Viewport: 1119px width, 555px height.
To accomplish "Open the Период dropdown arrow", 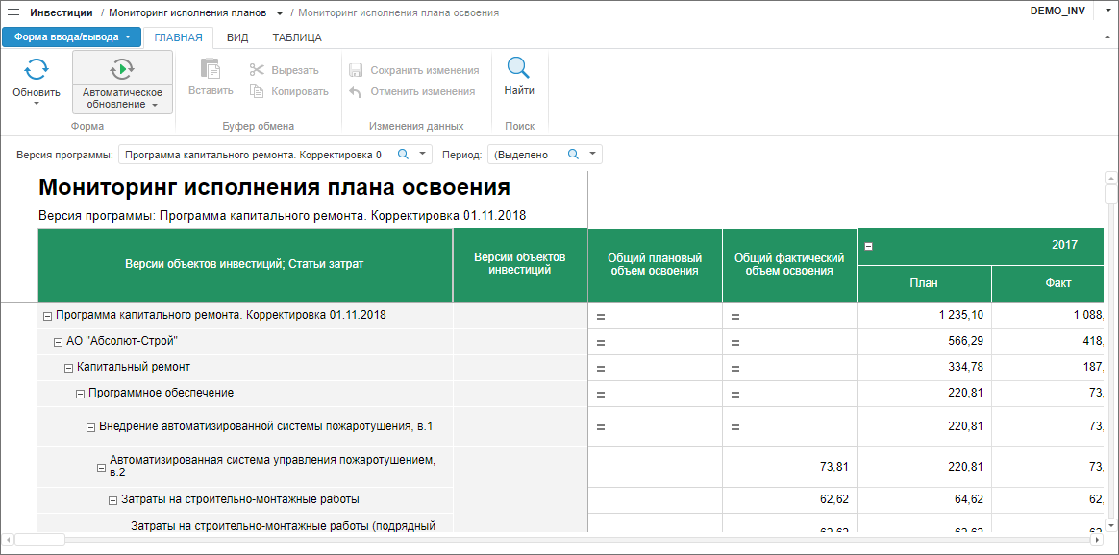I will click(593, 154).
